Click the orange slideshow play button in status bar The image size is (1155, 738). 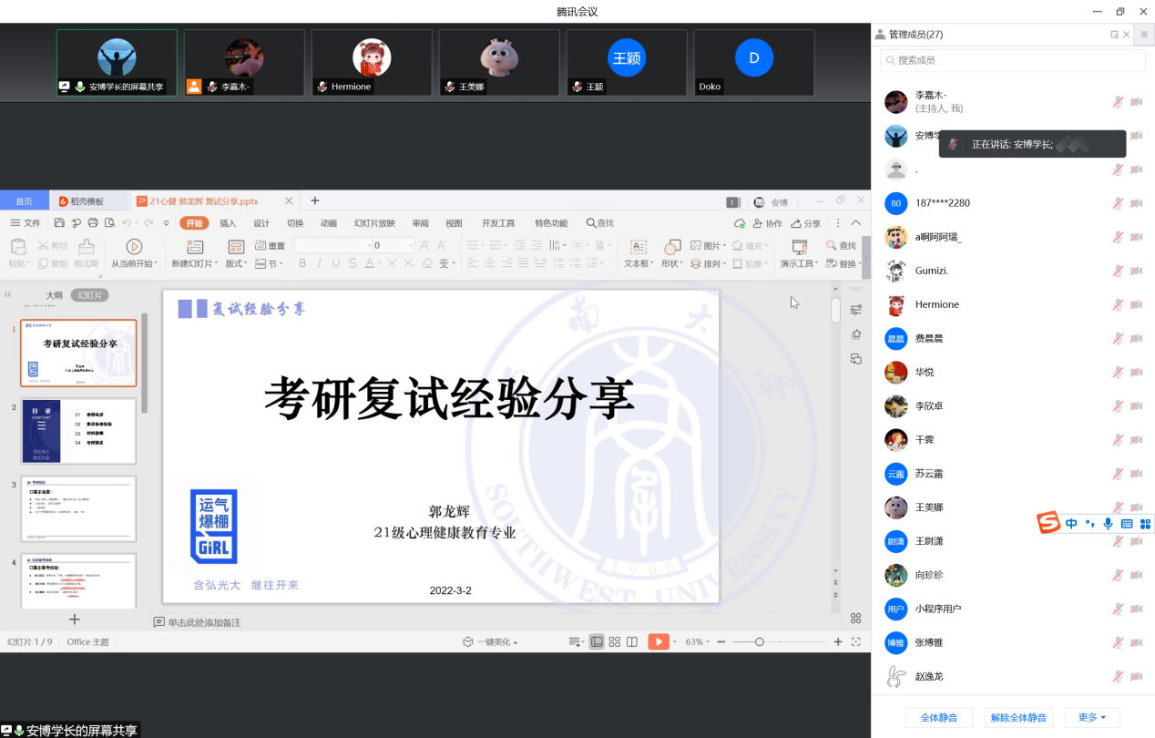[x=658, y=641]
